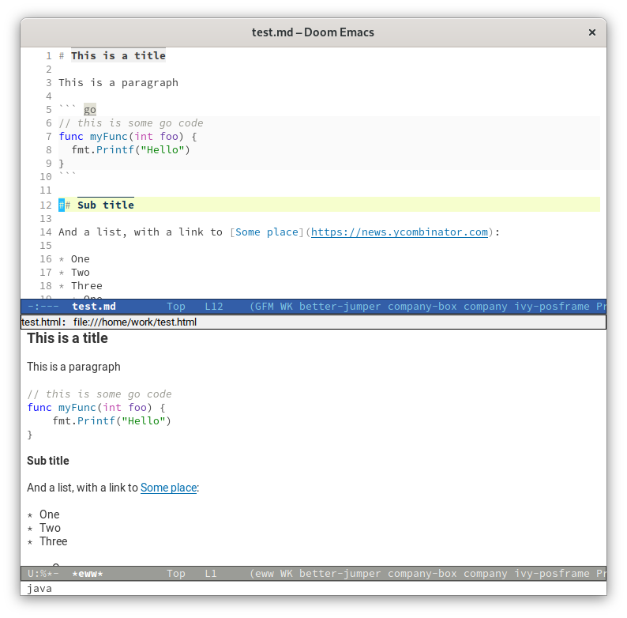
Task: Click company-box minor mode in test.md modeline
Action: 422,307
